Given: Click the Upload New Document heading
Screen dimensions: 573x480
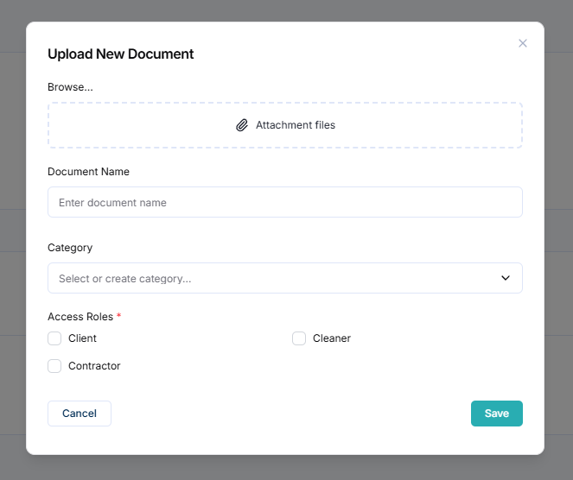Looking at the screenshot, I should pyautogui.click(x=120, y=54).
